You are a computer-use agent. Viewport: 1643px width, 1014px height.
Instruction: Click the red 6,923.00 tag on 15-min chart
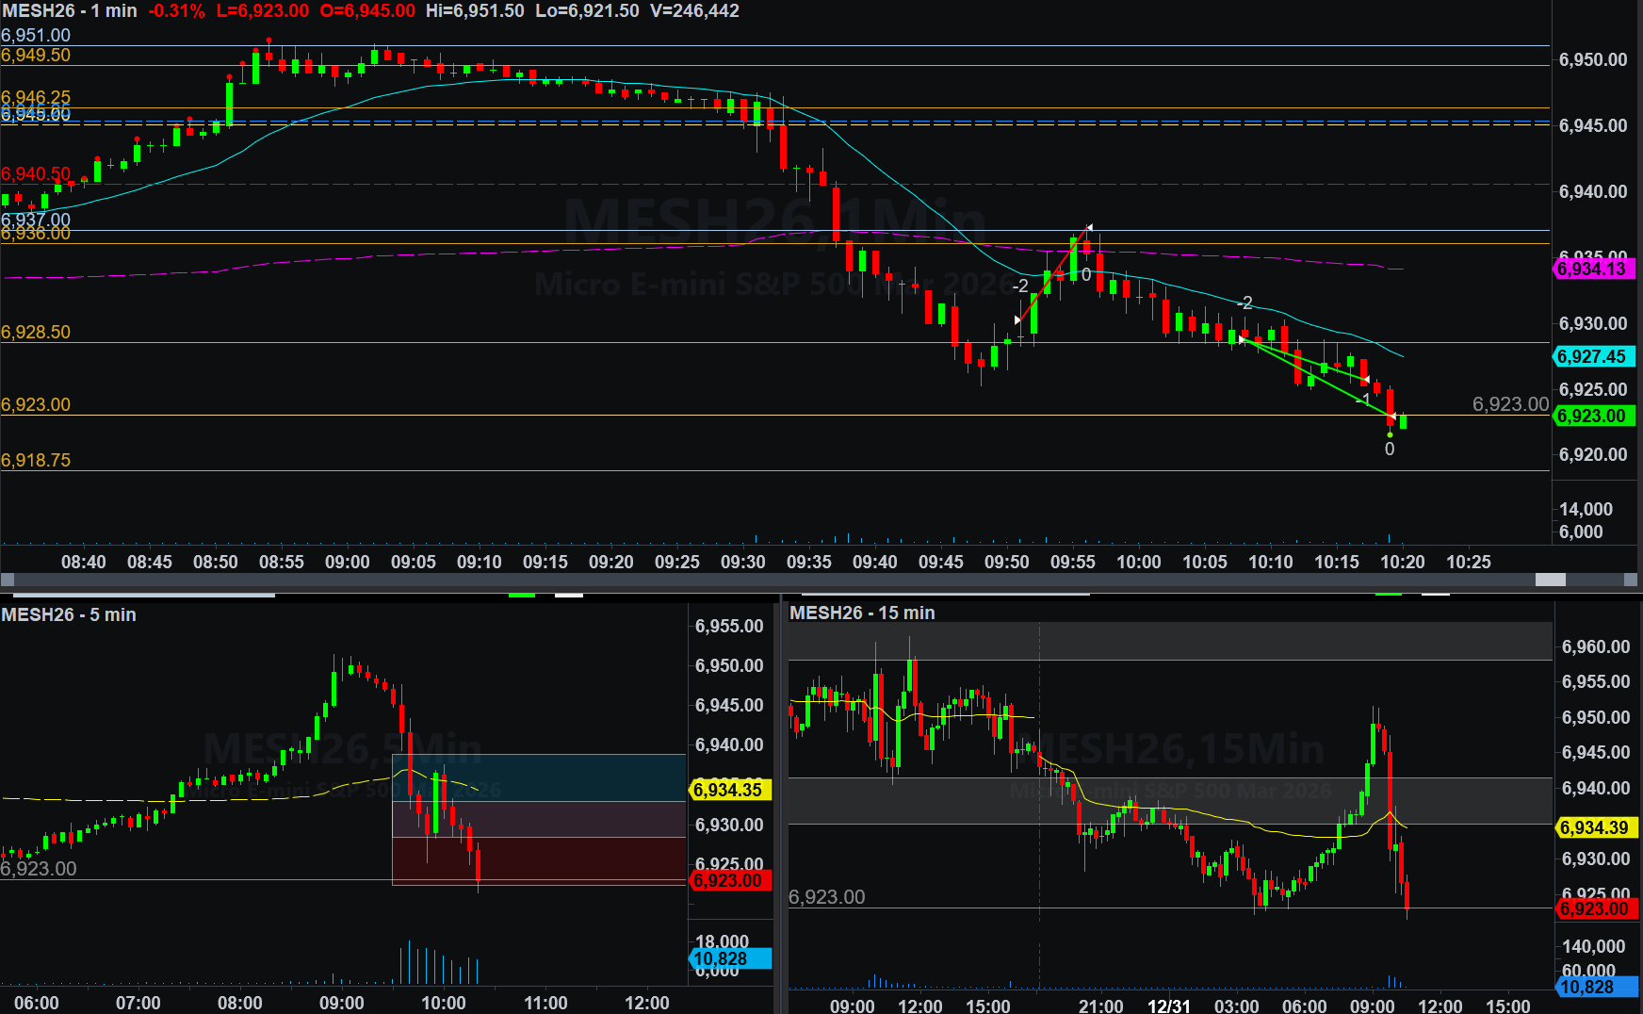click(x=1594, y=909)
